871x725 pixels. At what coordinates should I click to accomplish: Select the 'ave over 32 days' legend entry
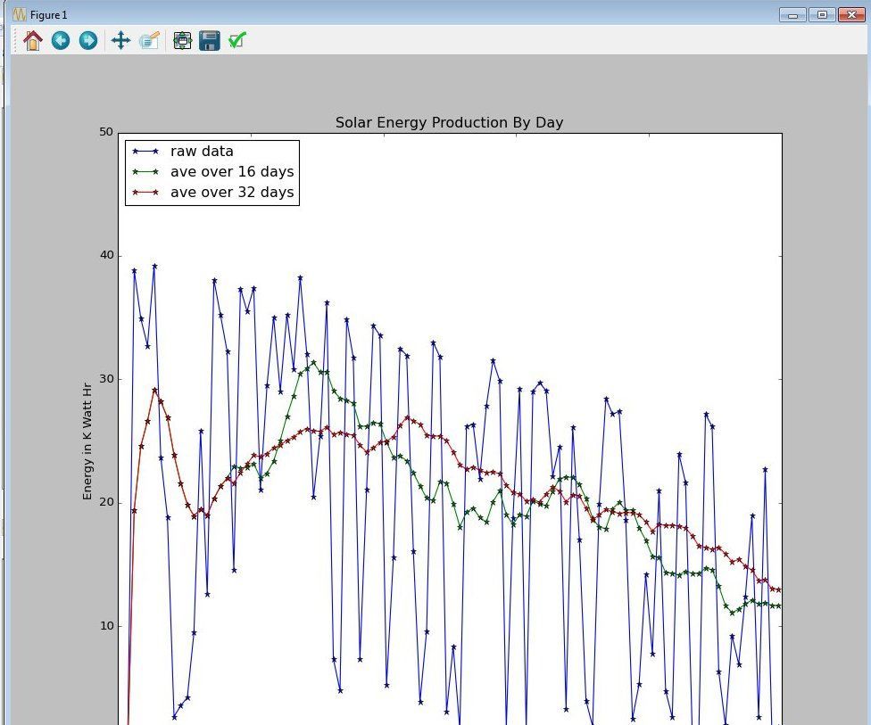tap(232, 192)
